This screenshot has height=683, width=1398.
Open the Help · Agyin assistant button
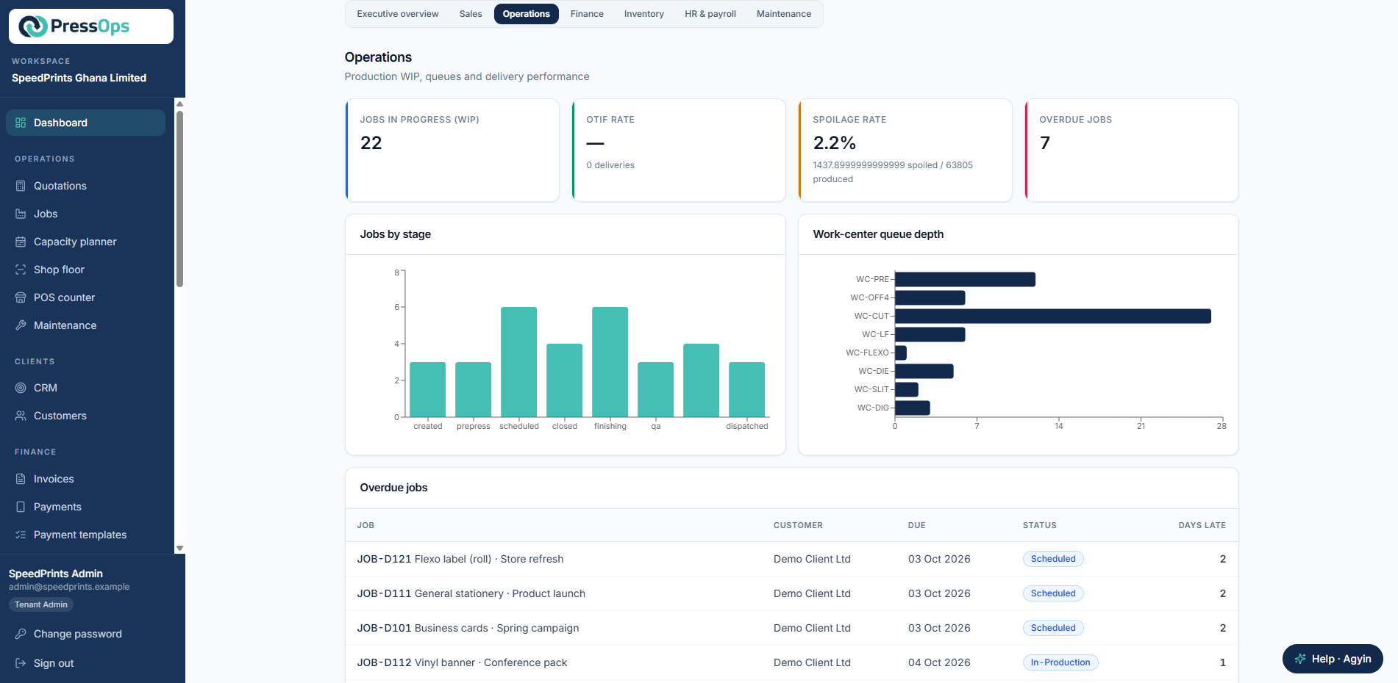tap(1333, 659)
